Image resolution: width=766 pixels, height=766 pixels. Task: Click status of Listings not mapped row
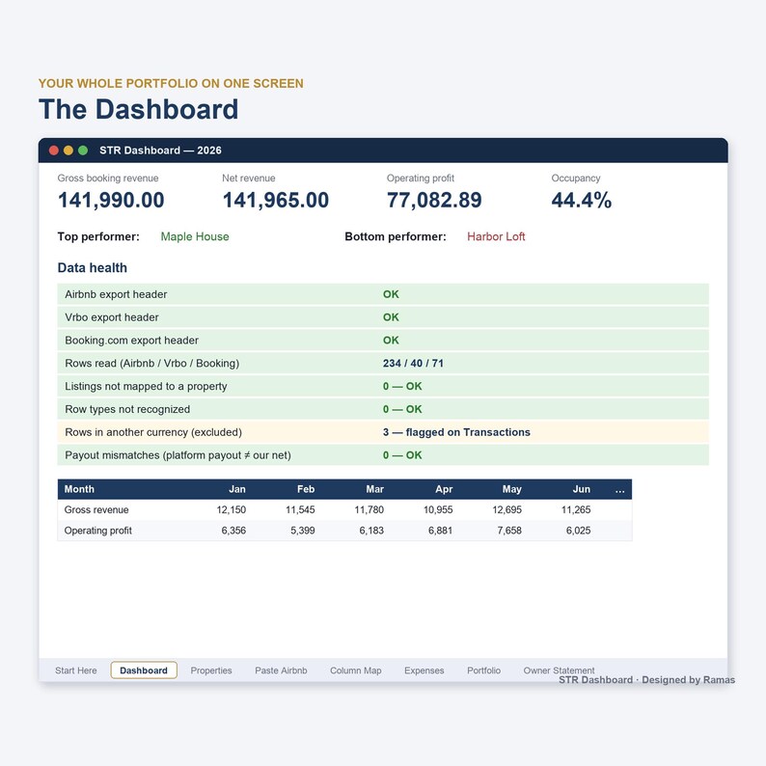402,386
